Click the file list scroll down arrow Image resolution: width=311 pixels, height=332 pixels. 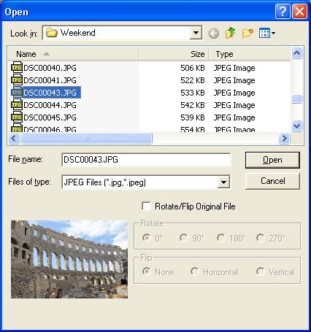(x=297, y=126)
